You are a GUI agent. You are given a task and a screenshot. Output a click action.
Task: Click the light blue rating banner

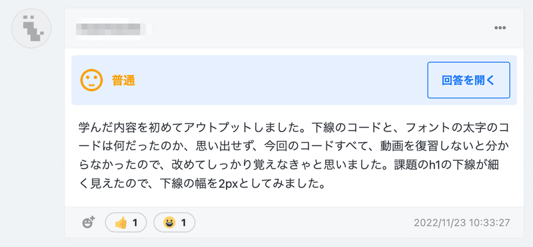(x=294, y=80)
